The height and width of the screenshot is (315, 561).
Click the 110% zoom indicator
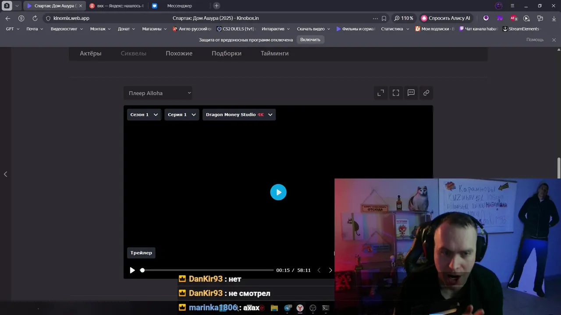point(404,18)
